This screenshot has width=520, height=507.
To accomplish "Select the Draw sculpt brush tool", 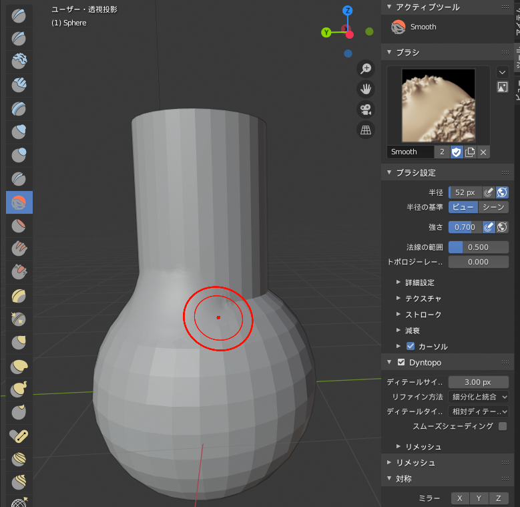I will coord(19,15).
